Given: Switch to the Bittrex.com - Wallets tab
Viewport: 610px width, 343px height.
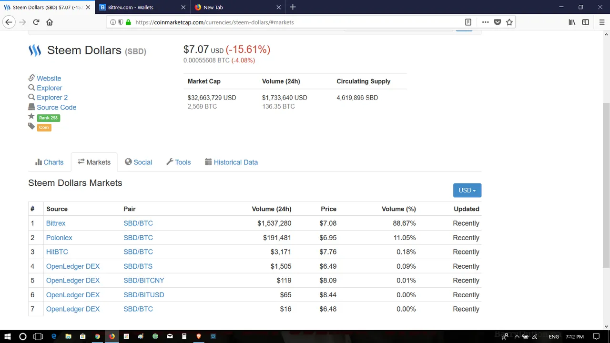Looking at the screenshot, I should [x=142, y=7].
